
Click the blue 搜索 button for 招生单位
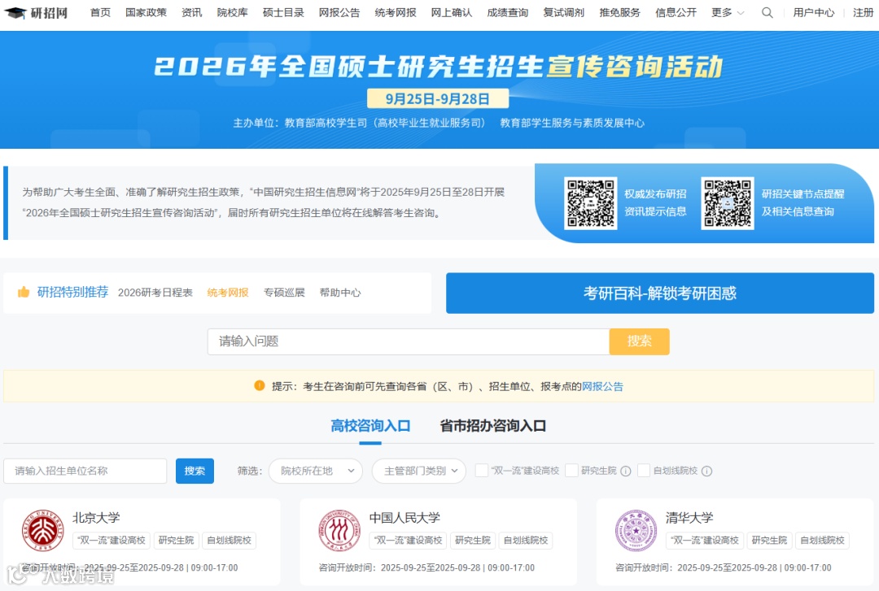tap(195, 471)
